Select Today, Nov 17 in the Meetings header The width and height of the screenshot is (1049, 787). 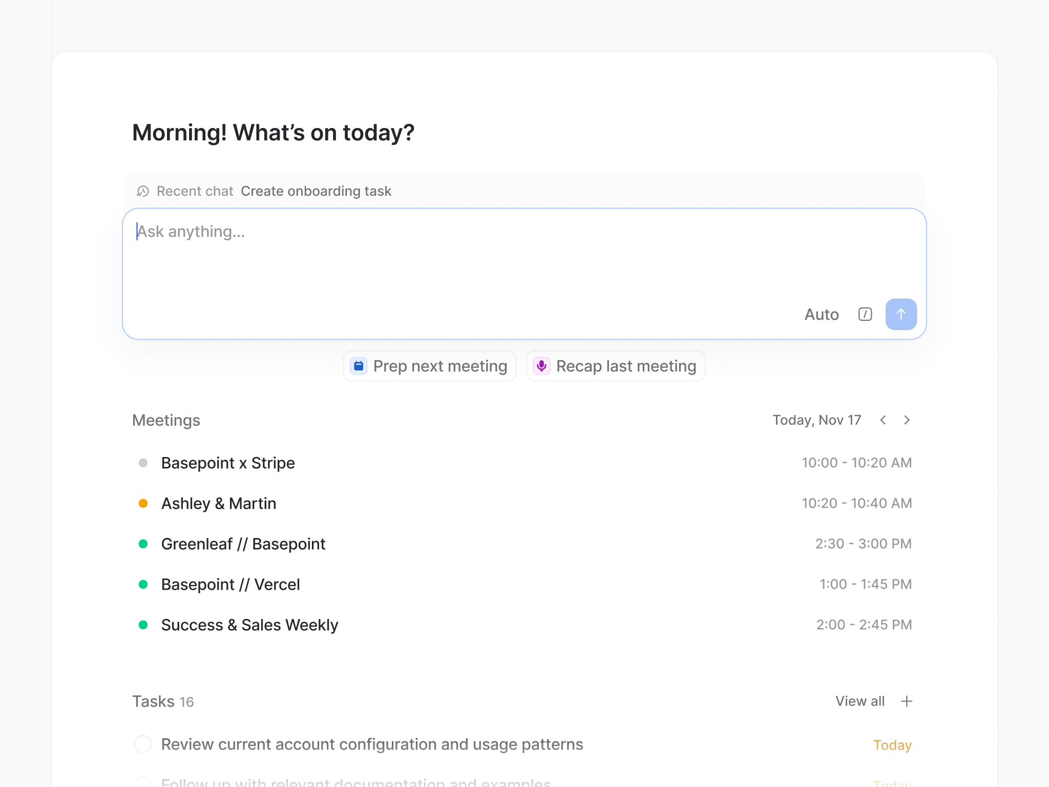coord(816,420)
